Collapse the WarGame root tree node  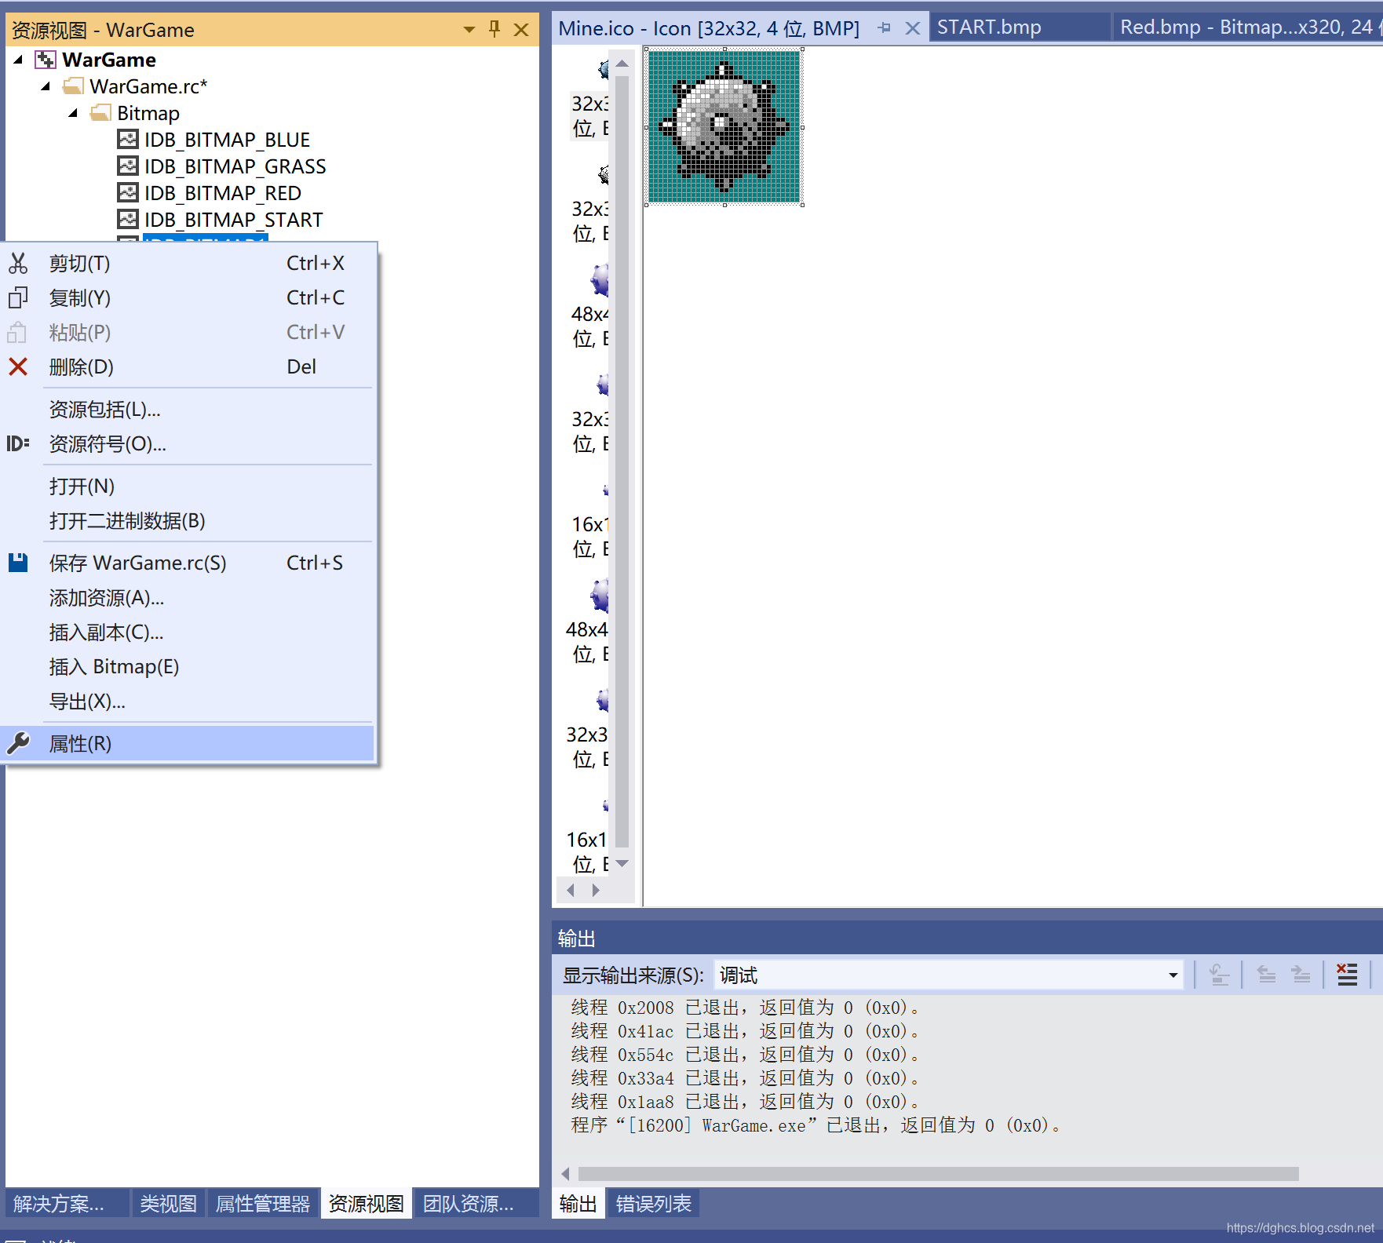19,60
